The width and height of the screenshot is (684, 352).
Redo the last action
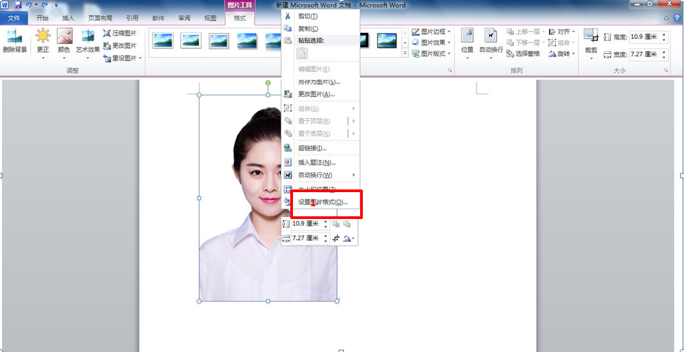44,5
